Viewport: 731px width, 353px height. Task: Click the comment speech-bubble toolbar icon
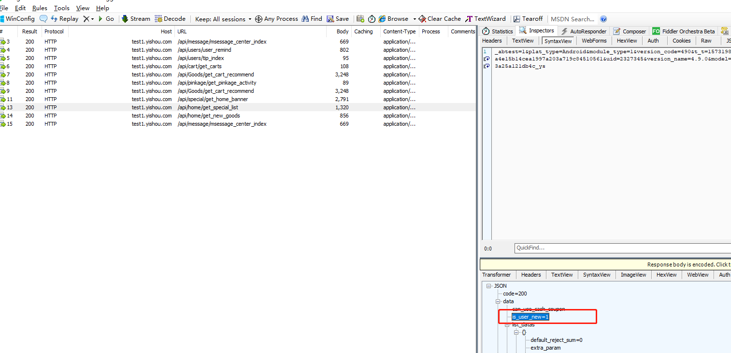click(43, 19)
